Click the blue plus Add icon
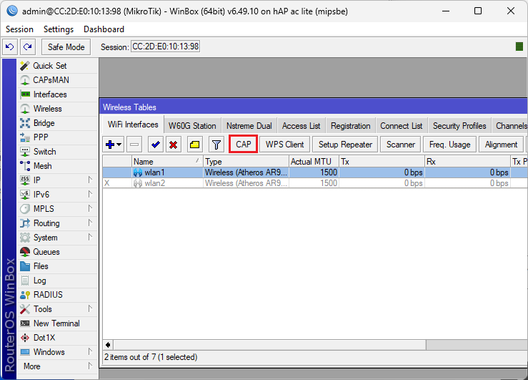 pyautogui.click(x=110, y=145)
